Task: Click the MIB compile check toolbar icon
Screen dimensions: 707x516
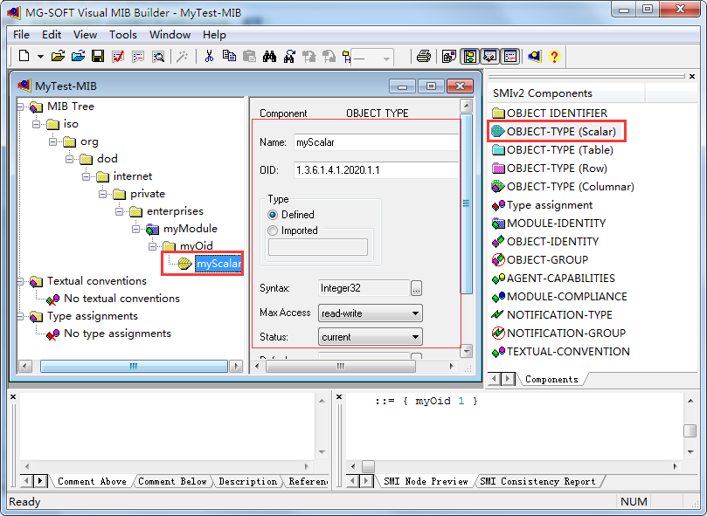Action: 118,57
